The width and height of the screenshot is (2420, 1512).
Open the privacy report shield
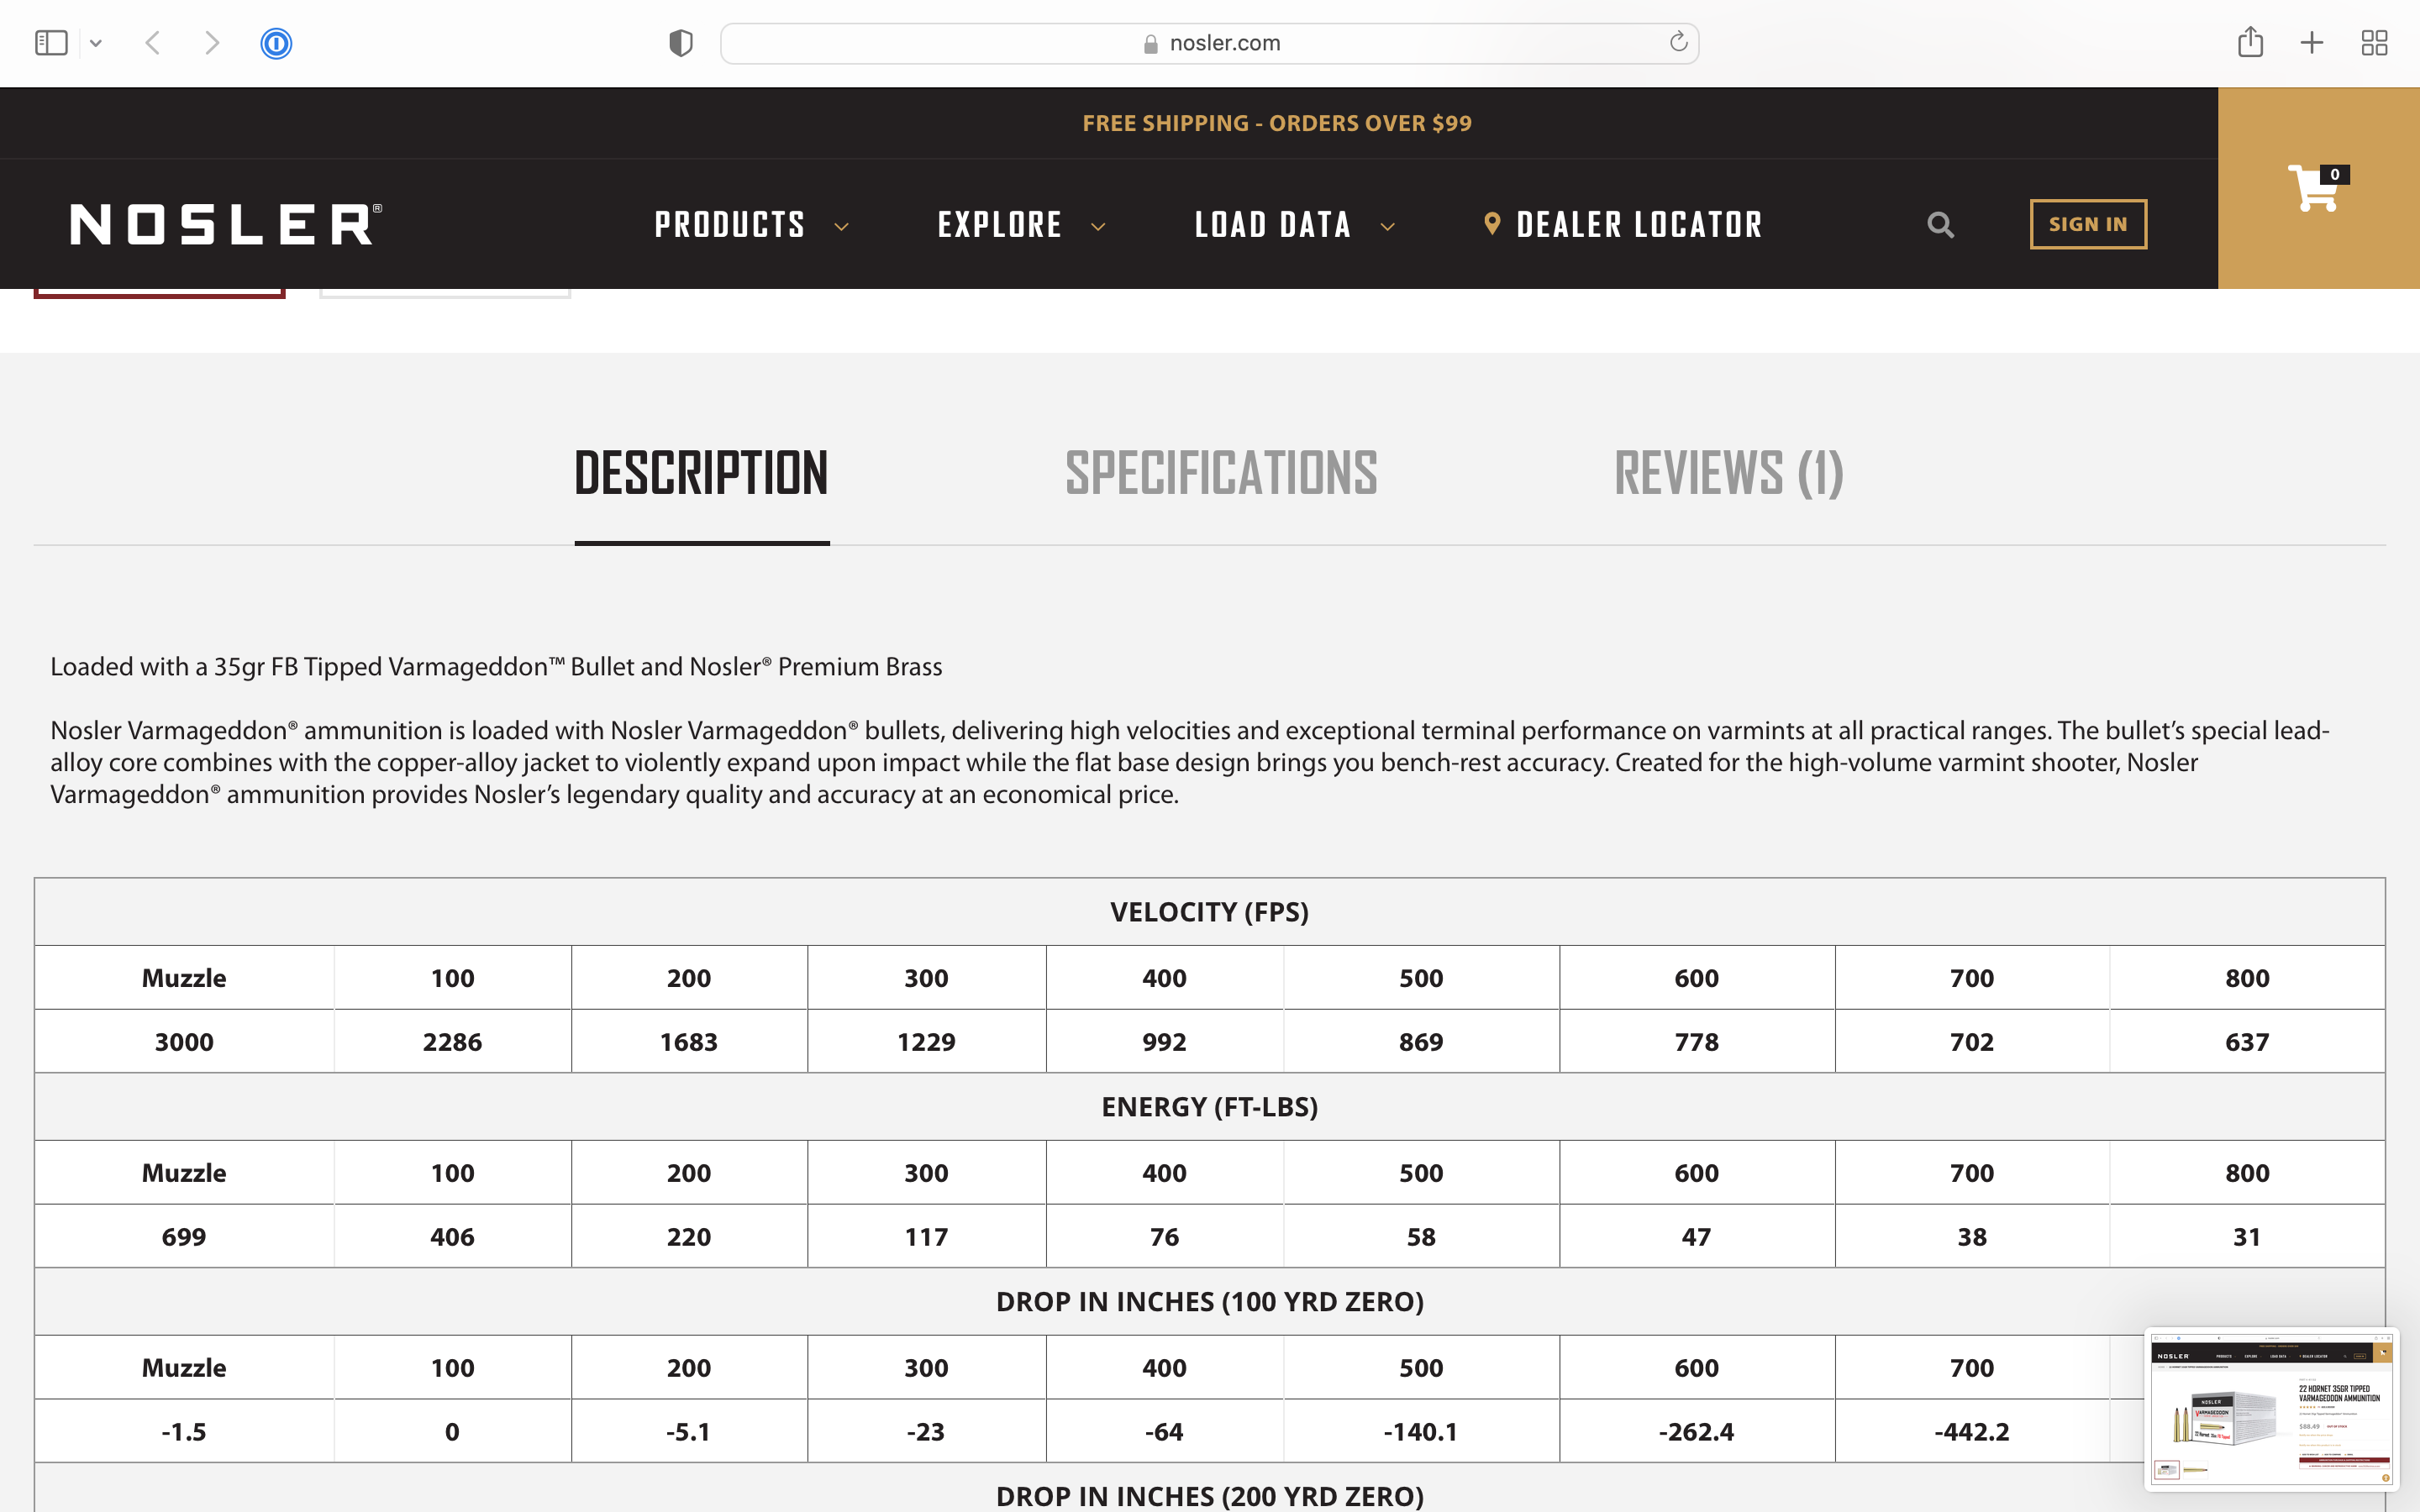[x=681, y=43]
